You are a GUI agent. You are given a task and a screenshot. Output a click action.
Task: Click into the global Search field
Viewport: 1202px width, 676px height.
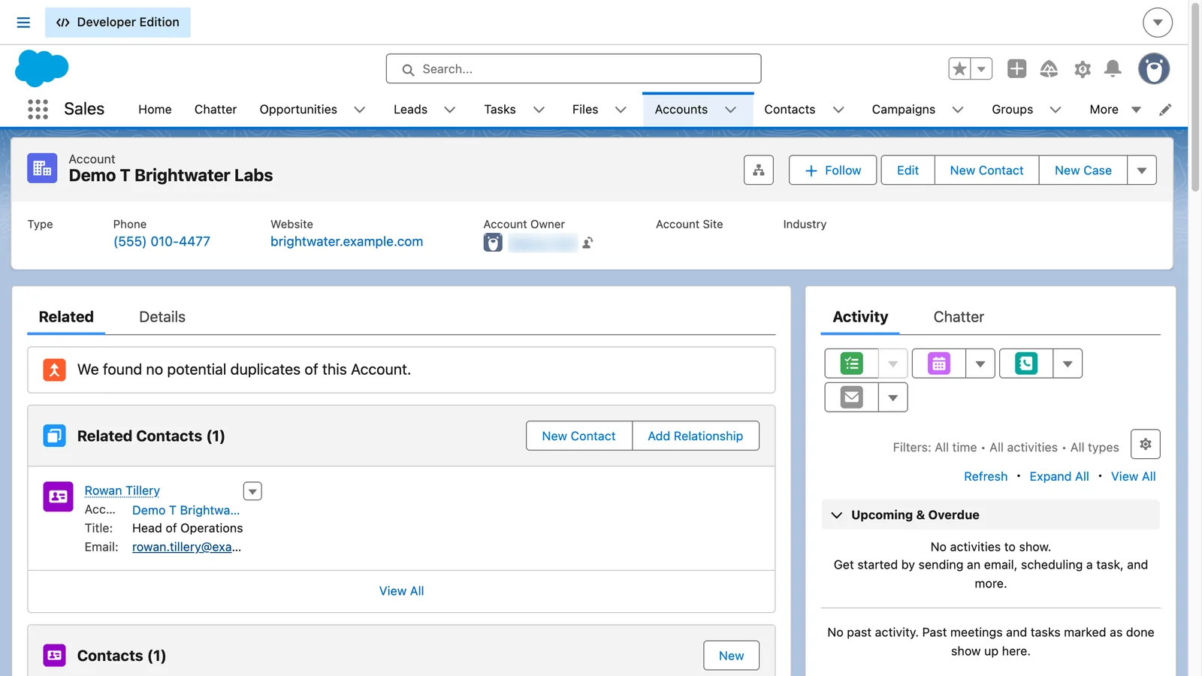[573, 69]
